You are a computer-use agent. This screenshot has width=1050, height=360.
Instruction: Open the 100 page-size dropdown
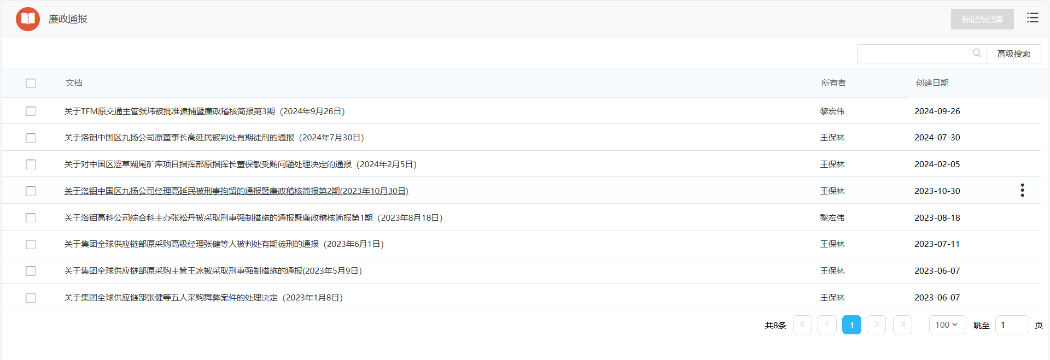point(947,324)
